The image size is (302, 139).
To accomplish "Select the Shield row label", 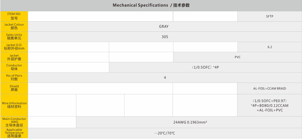I will click(14, 88).
